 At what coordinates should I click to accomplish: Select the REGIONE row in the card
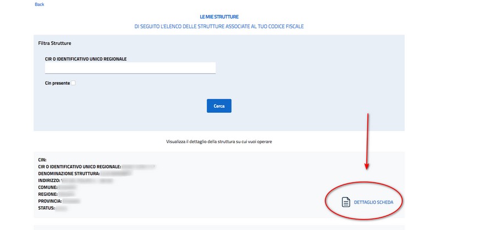pos(48,195)
